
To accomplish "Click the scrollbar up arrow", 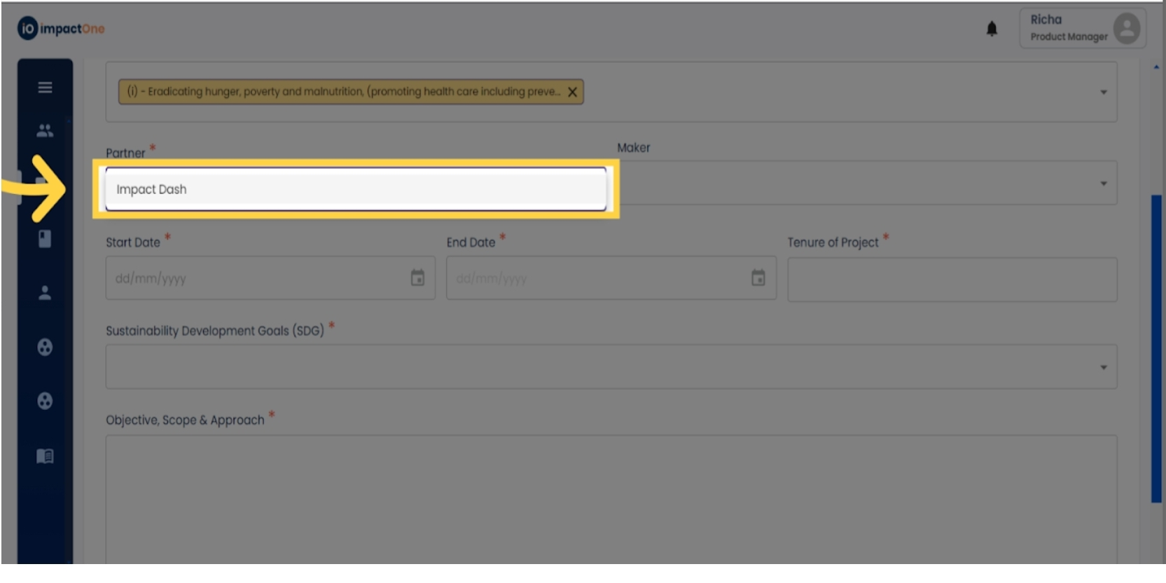I will [1156, 67].
